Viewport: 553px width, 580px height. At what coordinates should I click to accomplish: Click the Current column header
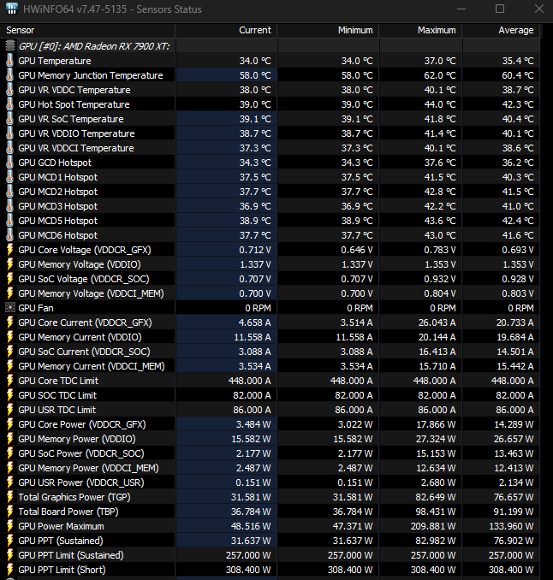(x=226, y=30)
